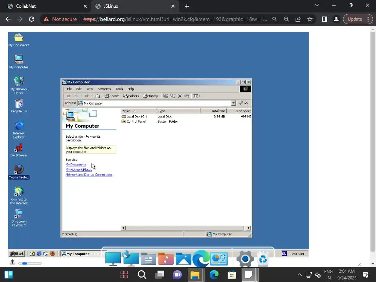
Task: Sort by Total Size column header
Action: [x=213, y=111]
